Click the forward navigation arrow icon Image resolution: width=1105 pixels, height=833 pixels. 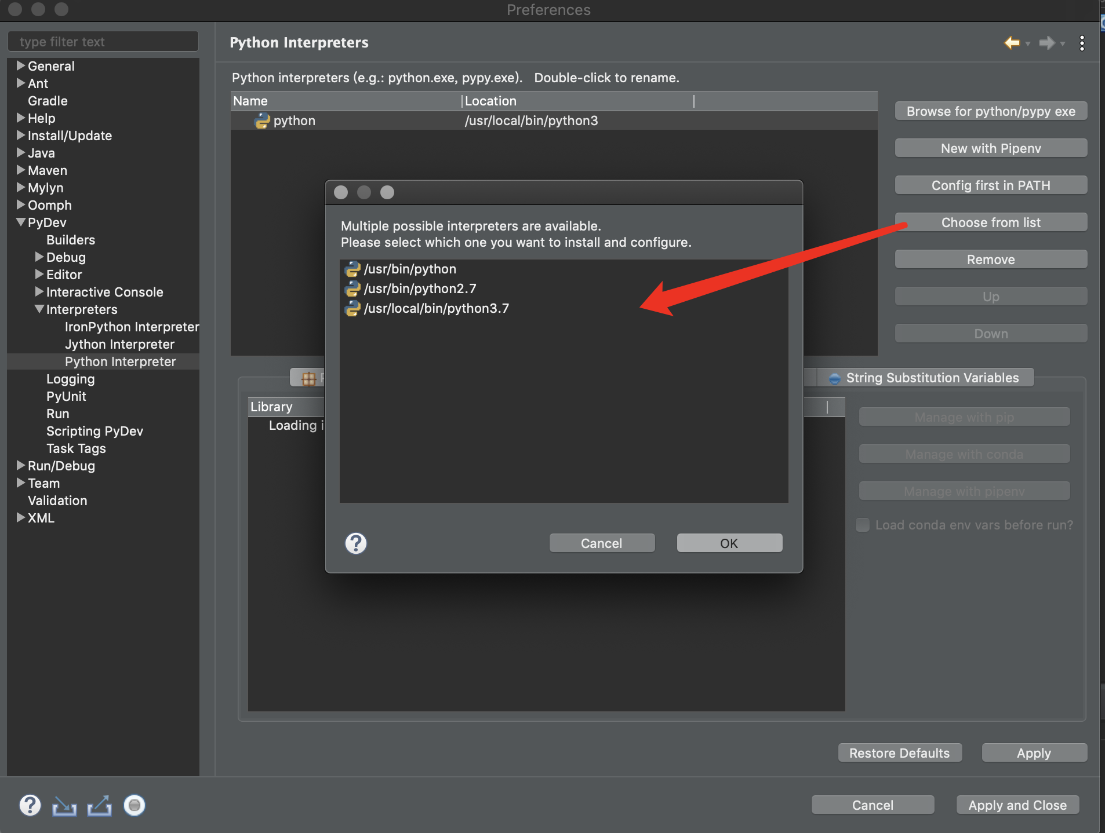[1046, 43]
